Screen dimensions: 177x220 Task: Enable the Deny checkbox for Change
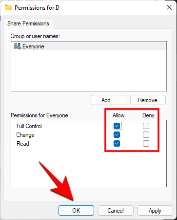click(146, 135)
